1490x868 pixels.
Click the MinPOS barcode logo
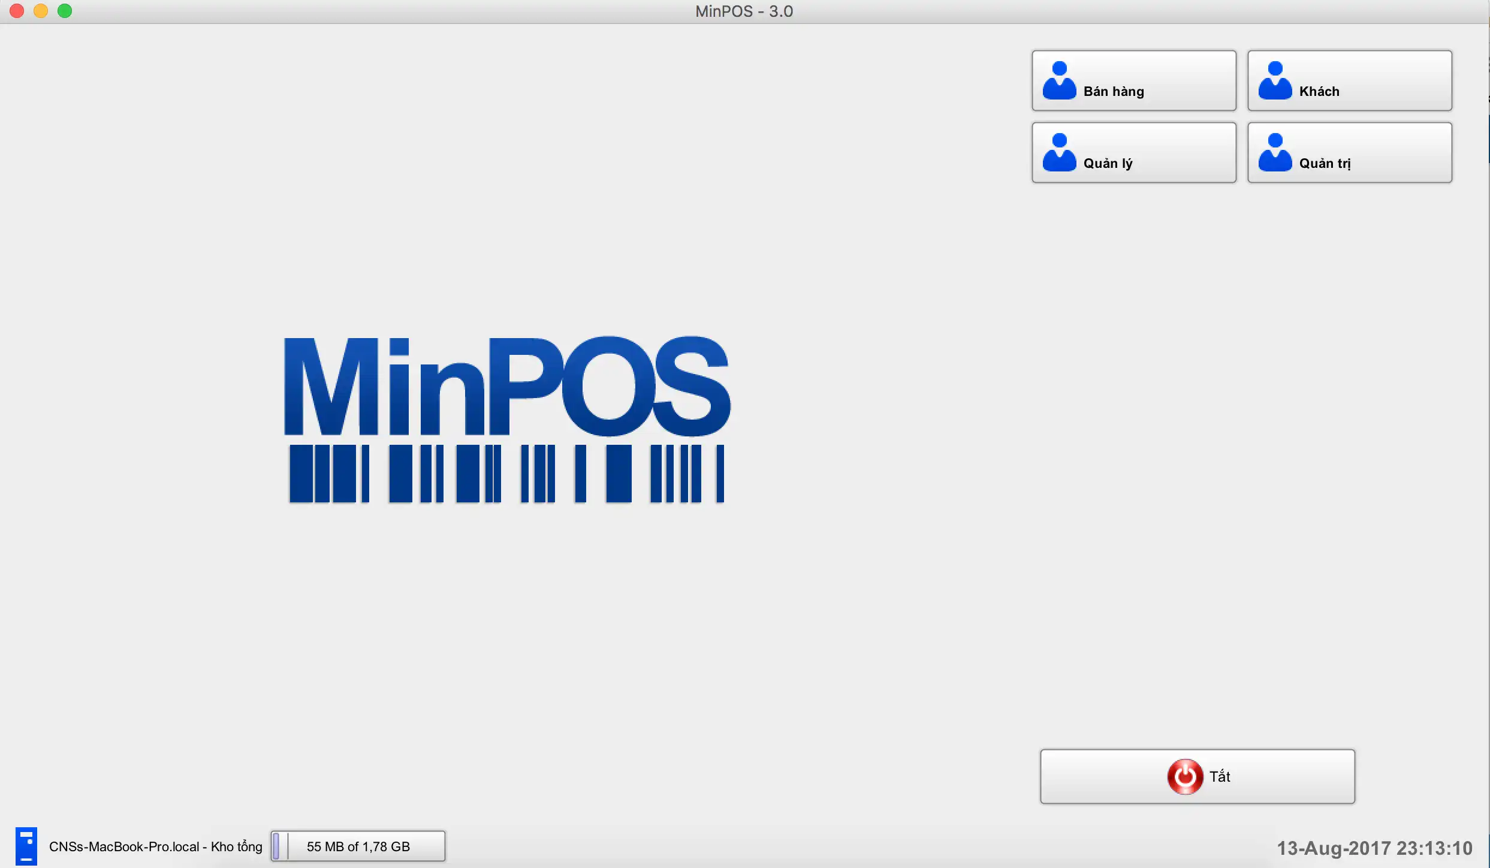(x=506, y=419)
